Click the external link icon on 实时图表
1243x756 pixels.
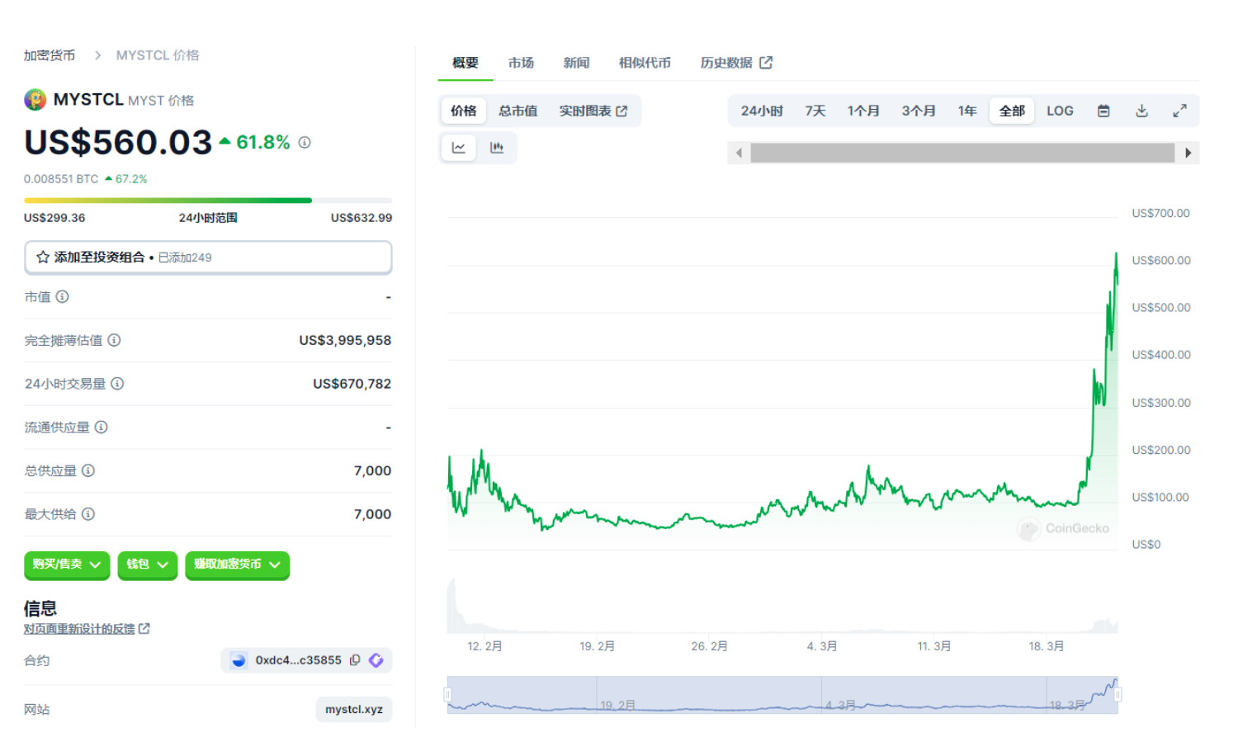[x=621, y=111]
